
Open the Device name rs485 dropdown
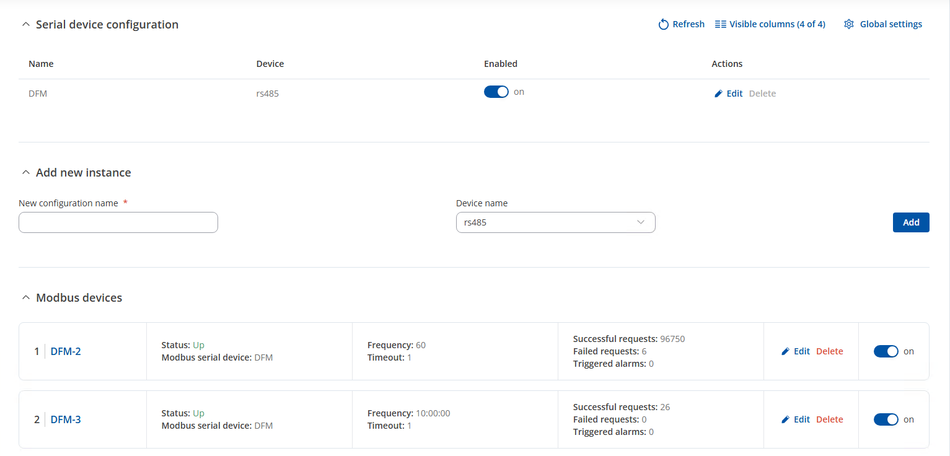click(555, 222)
